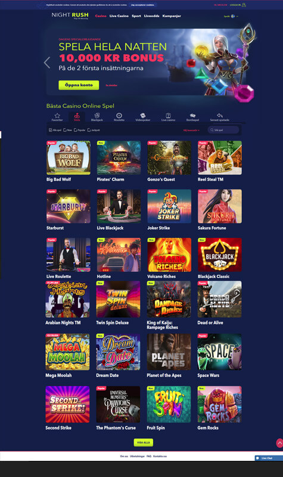Toggle the Alla spel checkbox
The image size is (283, 477).
51,130
